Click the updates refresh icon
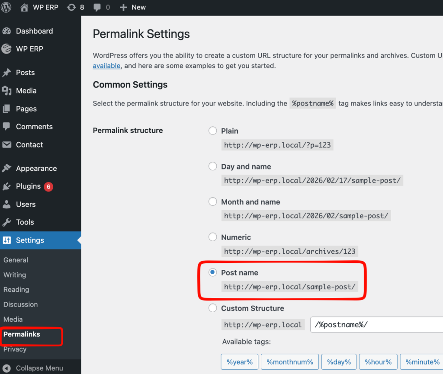This screenshot has width=443, height=374. pyautogui.click(x=71, y=7)
